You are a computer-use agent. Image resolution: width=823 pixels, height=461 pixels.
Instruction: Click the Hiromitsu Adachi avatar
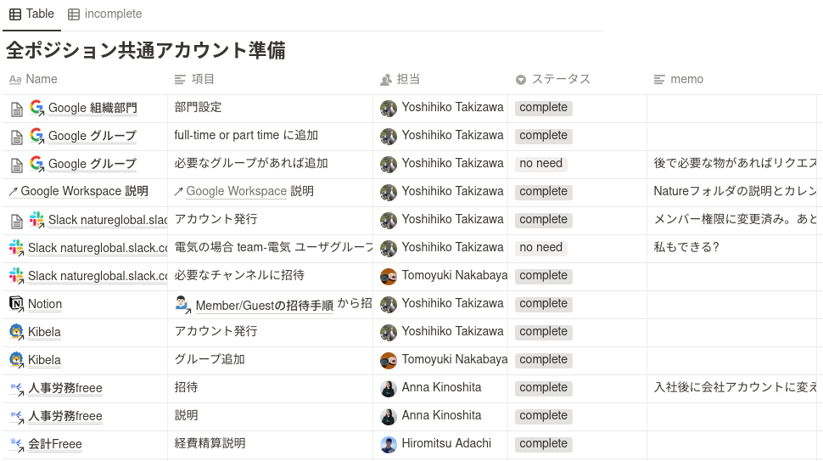[x=389, y=444]
